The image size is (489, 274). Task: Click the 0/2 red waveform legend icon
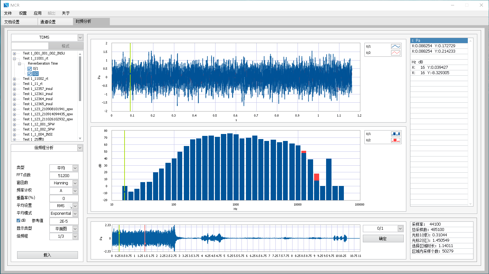395,53
